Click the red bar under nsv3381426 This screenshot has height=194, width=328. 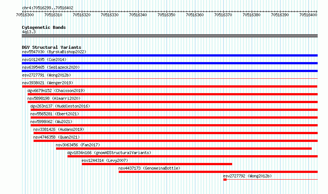coord(175,133)
